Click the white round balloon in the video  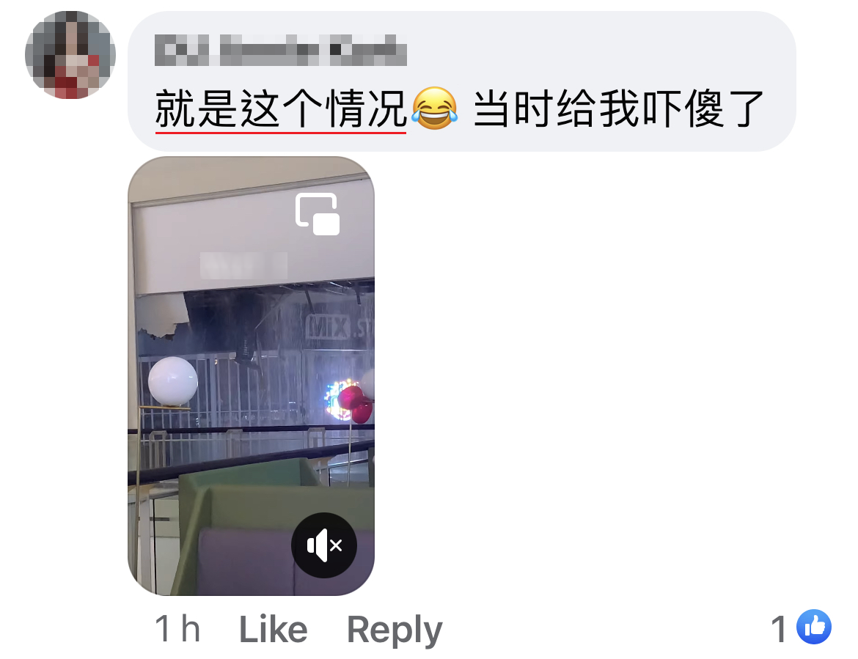point(173,382)
